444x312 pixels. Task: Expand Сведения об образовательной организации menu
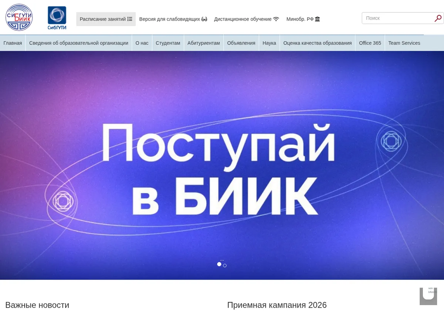pyautogui.click(x=79, y=43)
